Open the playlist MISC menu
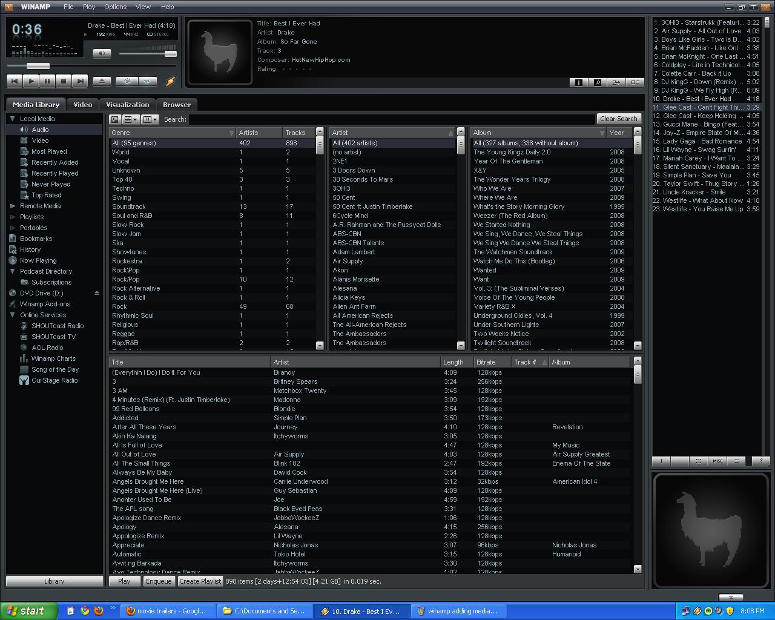Viewport: 775px width, 620px height. pyautogui.click(x=717, y=461)
